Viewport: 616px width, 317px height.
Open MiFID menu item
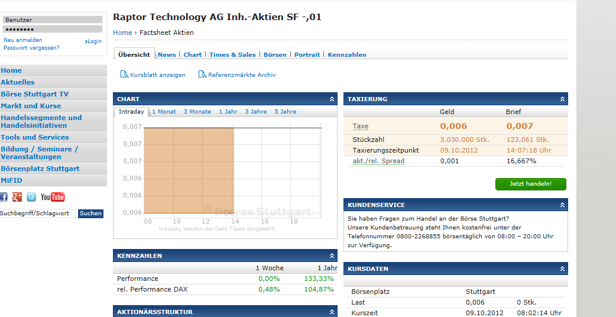tap(53, 180)
